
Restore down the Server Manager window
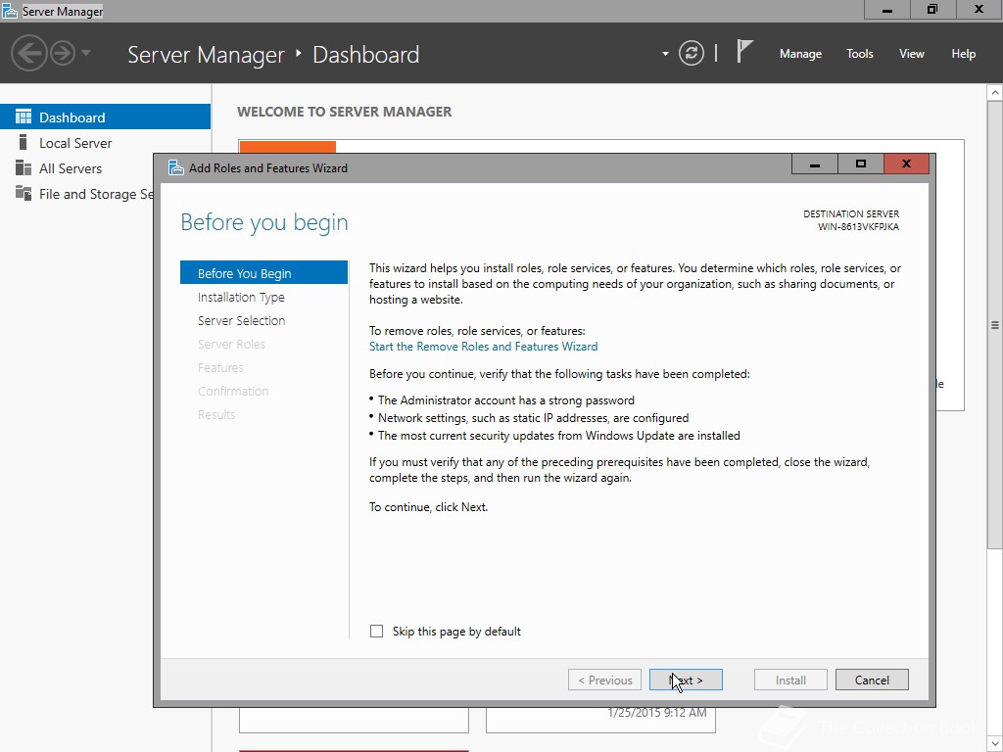[932, 10]
